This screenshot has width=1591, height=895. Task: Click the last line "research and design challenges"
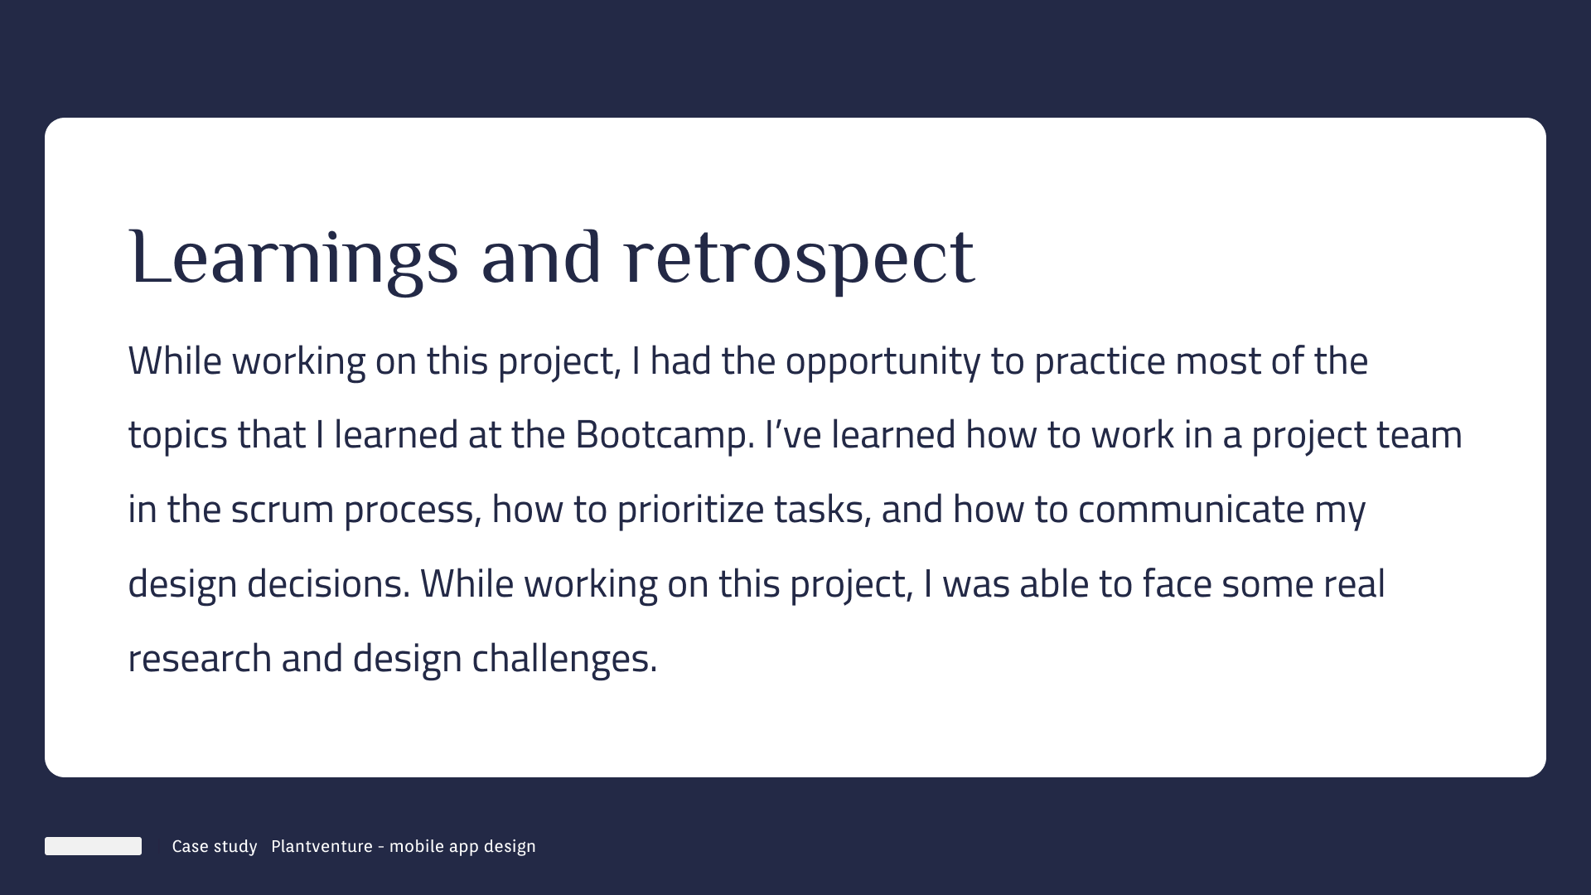(x=392, y=659)
